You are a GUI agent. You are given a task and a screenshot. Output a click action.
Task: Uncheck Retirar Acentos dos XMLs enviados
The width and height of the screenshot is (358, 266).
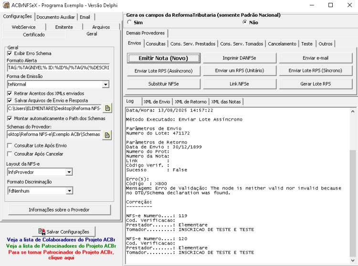tap(10, 93)
